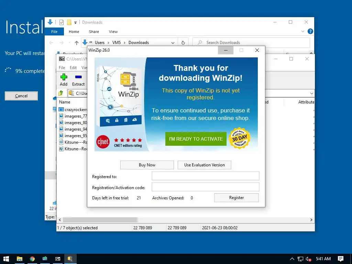Open File Explorer from the taskbar
The image size is (352, 264).
point(20,259)
